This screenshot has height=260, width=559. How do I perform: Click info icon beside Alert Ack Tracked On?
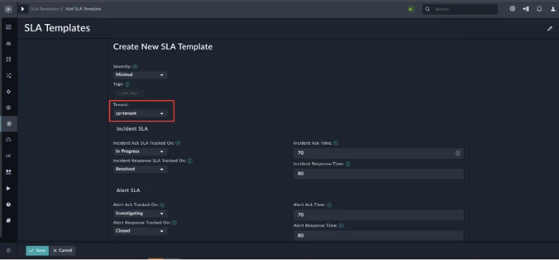point(162,205)
